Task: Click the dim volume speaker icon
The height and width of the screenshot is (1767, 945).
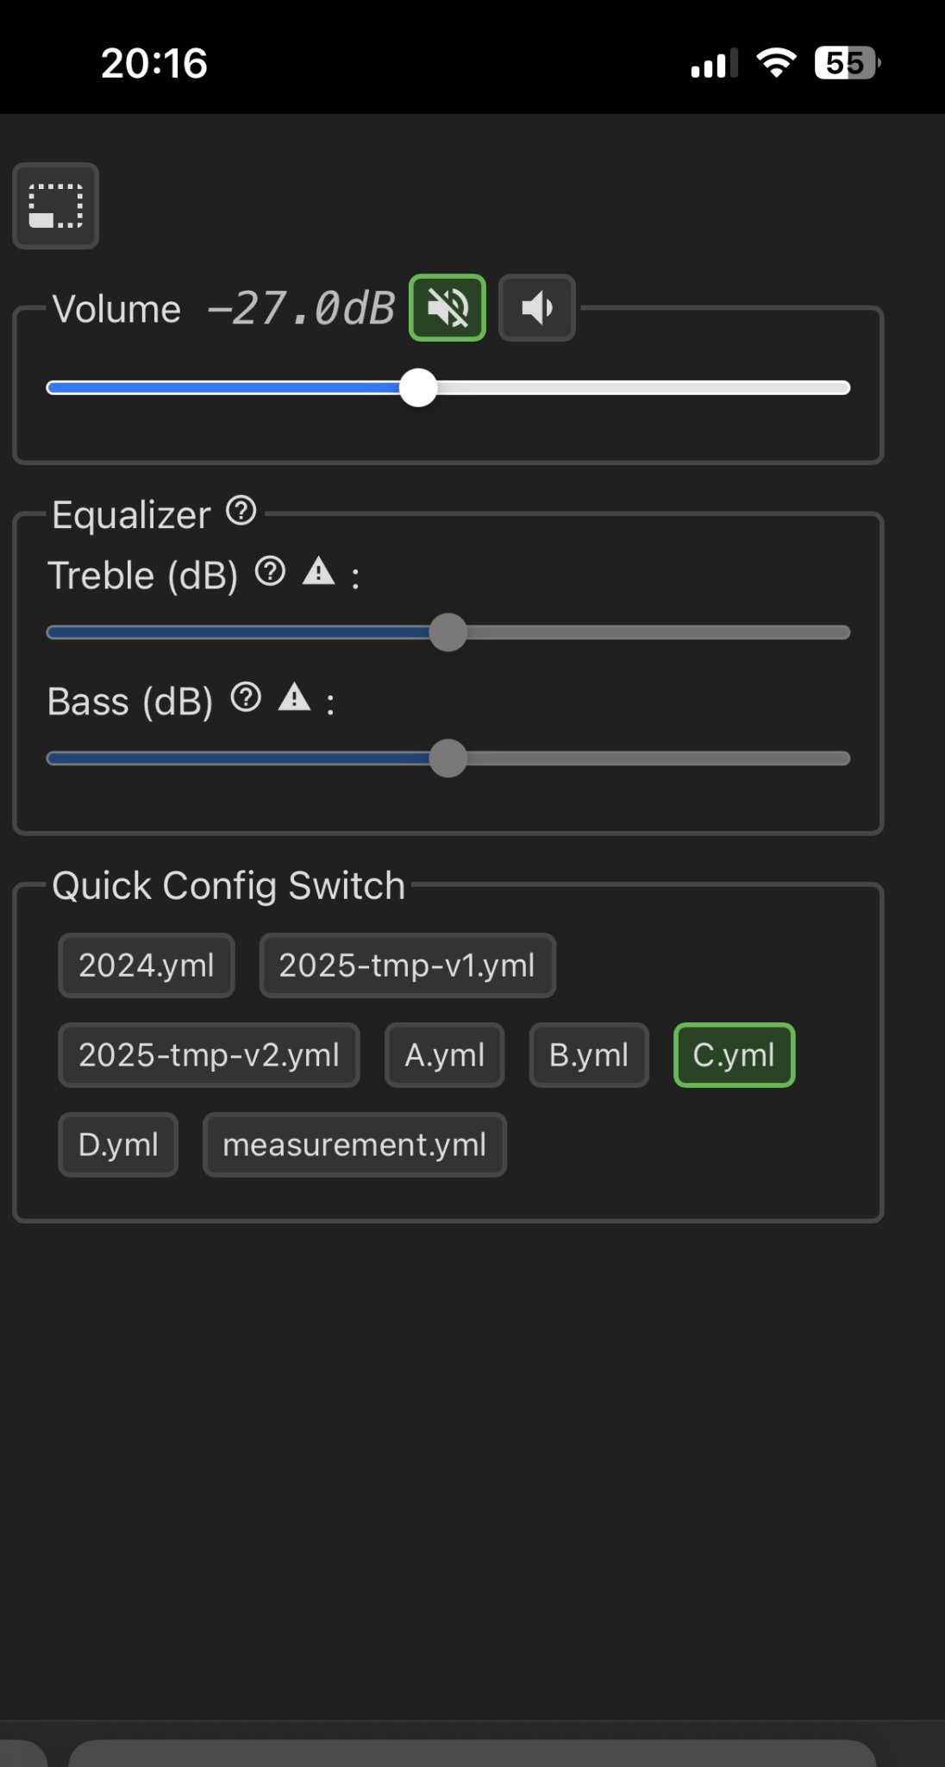Action: point(537,308)
